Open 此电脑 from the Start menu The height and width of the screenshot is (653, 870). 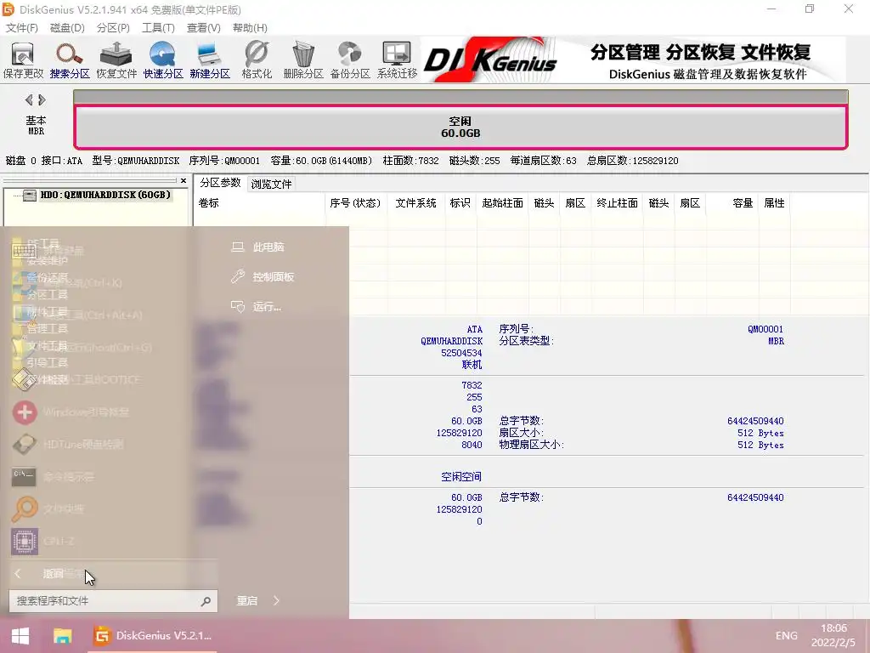[x=268, y=247]
